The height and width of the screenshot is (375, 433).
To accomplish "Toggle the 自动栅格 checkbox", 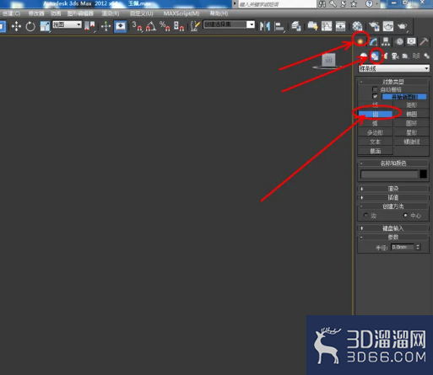I will click(375, 89).
